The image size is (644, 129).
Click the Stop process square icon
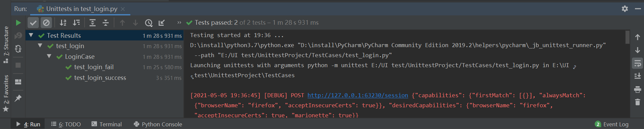tap(18, 65)
